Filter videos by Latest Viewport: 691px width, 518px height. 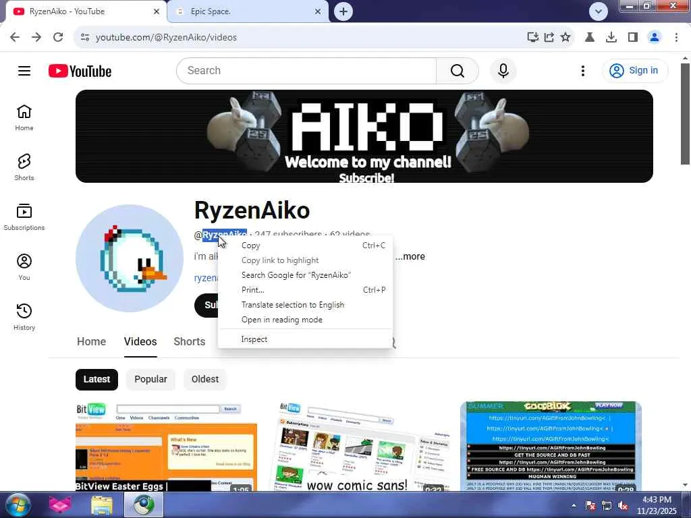[x=96, y=379]
